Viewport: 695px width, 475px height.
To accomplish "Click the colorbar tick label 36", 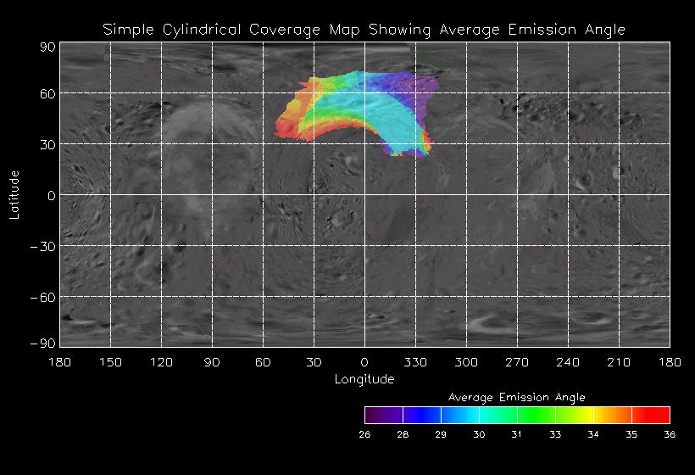I will [x=670, y=434].
